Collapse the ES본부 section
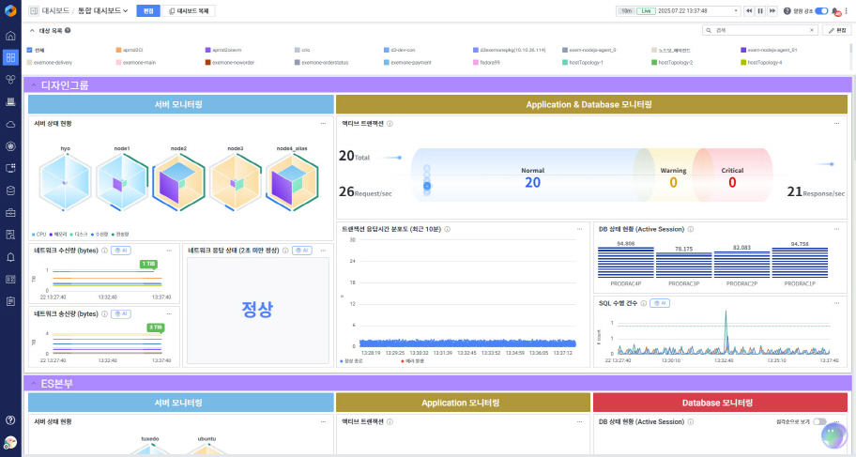 (x=34, y=384)
